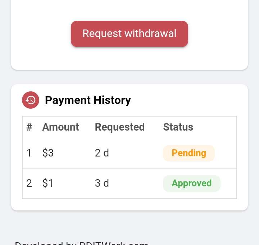Viewport: 259px width, 245px height.
Task: Select the Status column header
Action: coord(178,127)
